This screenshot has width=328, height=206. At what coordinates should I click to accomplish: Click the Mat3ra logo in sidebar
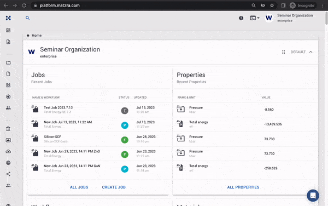point(8,18)
